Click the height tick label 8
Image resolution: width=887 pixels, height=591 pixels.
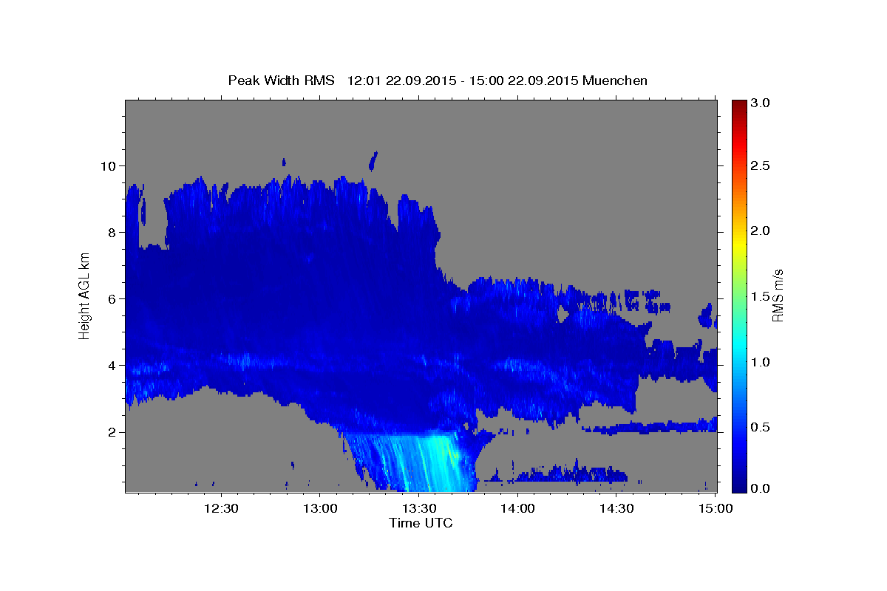(x=113, y=232)
